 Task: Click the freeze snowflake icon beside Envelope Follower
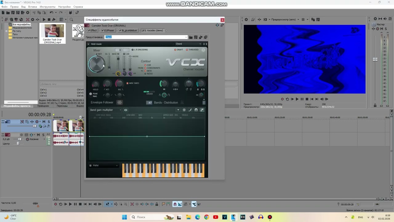pos(120,102)
